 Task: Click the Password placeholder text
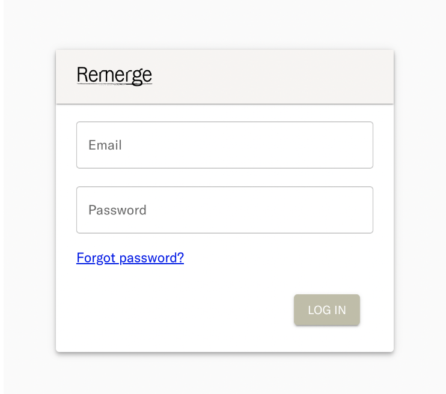click(117, 210)
